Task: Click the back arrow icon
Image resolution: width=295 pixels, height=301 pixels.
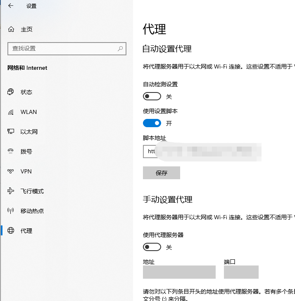Action: (x=10, y=6)
